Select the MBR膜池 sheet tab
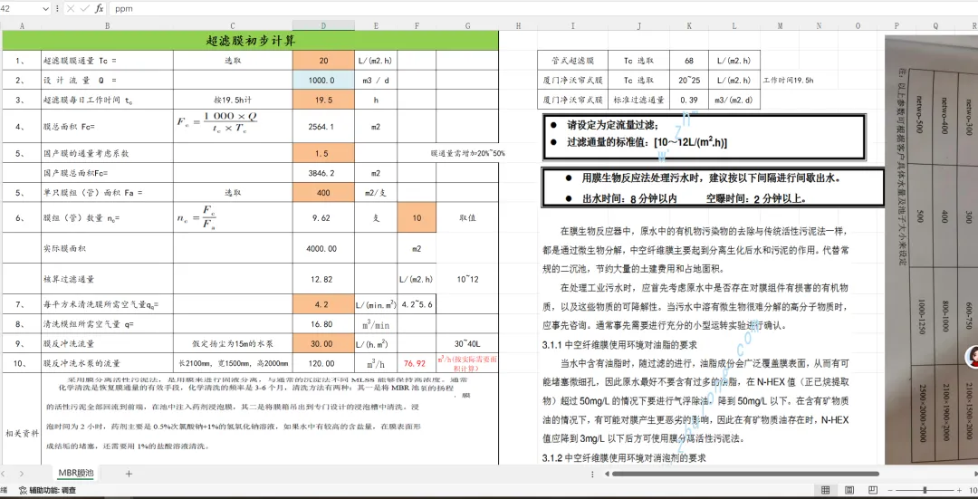This screenshot has width=978, height=499. 75,474
